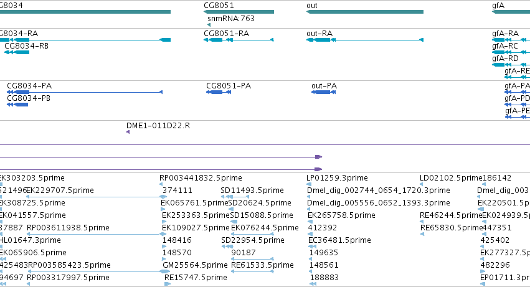Viewport: 530px width, 287px height.
Task: Select the DME1-011D22.R arrow marker
Action: (x=128, y=132)
